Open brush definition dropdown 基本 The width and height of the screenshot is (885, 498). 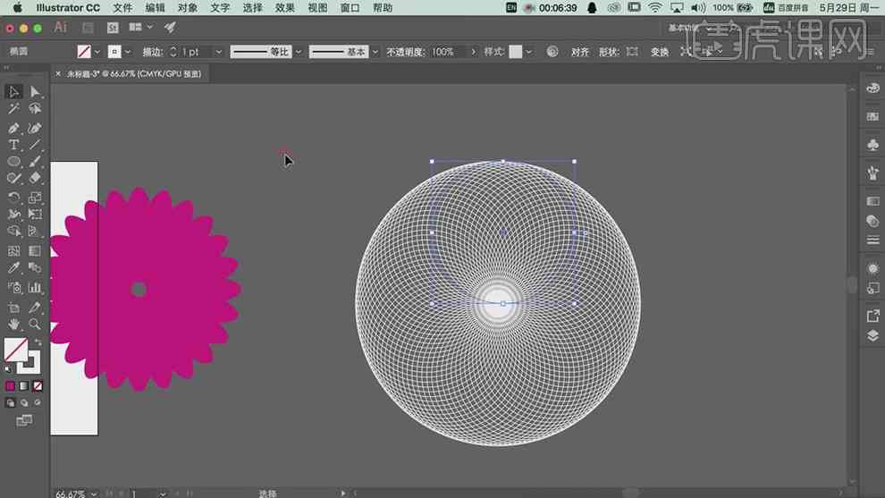click(375, 52)
